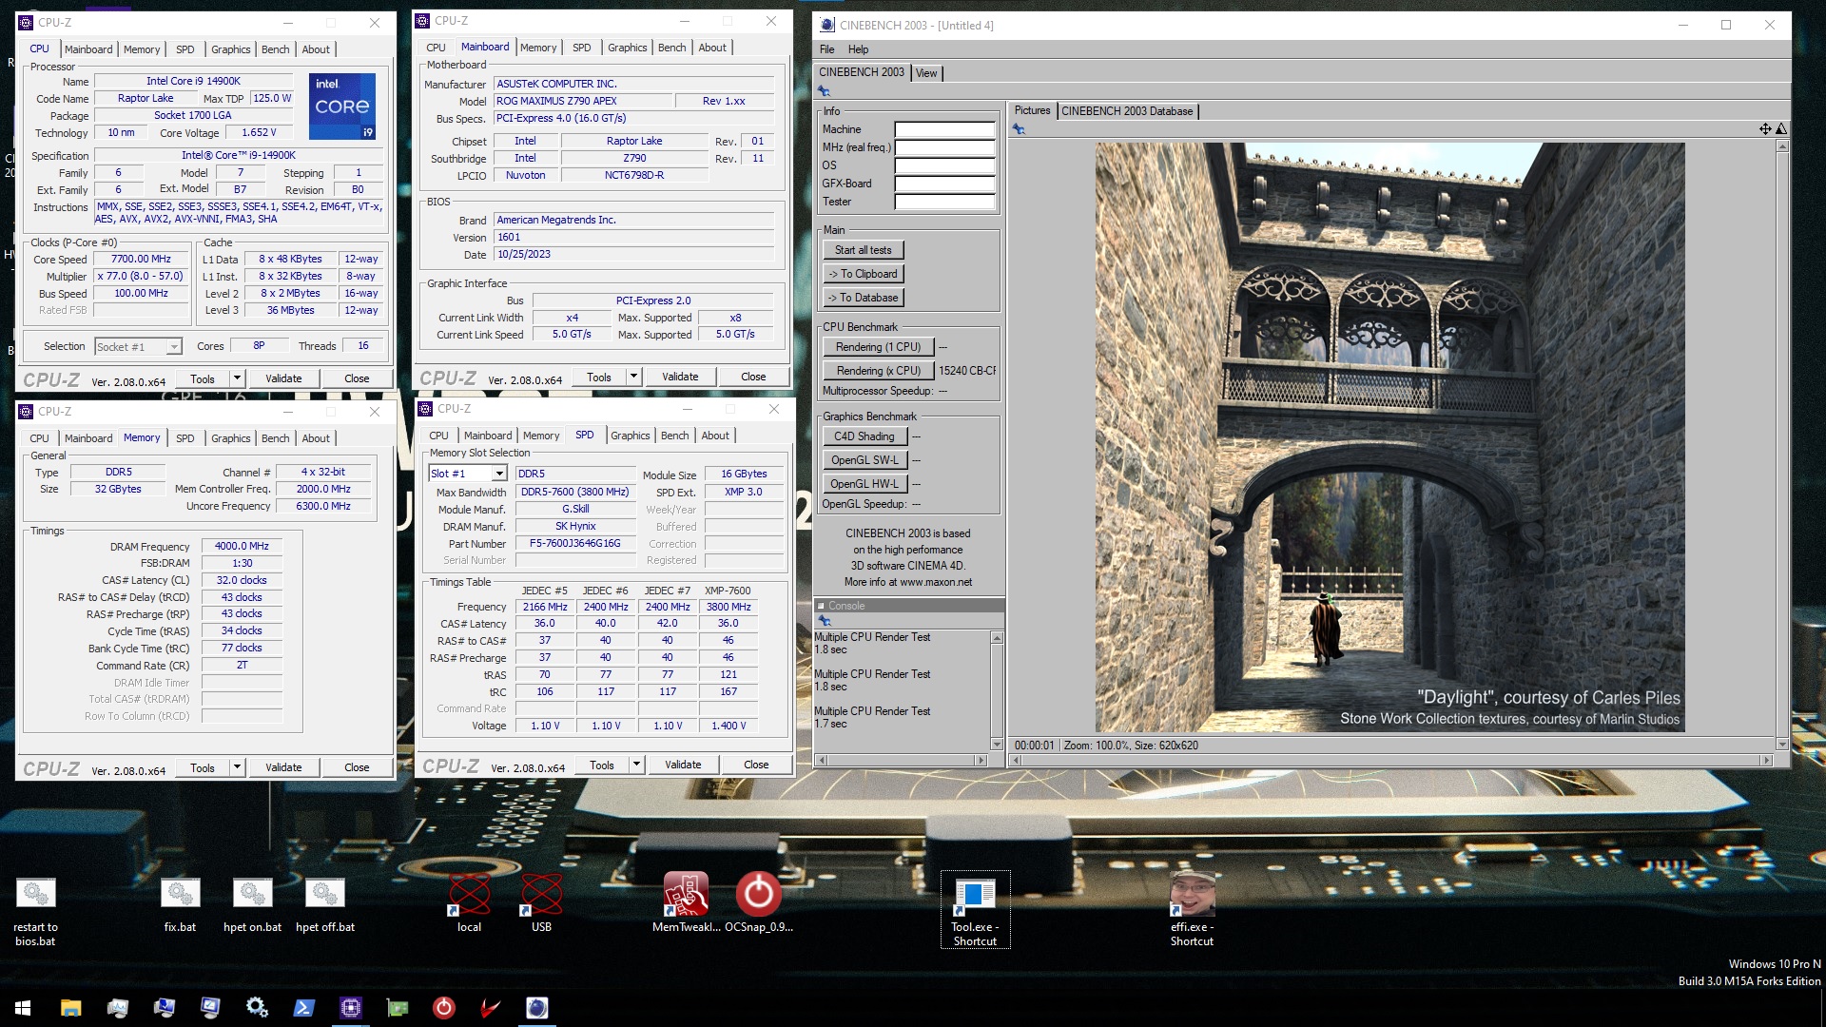Click the pin icon under Pictures tab
The height and width of the screenshot is (1027, 1826).
(1019, 128)
